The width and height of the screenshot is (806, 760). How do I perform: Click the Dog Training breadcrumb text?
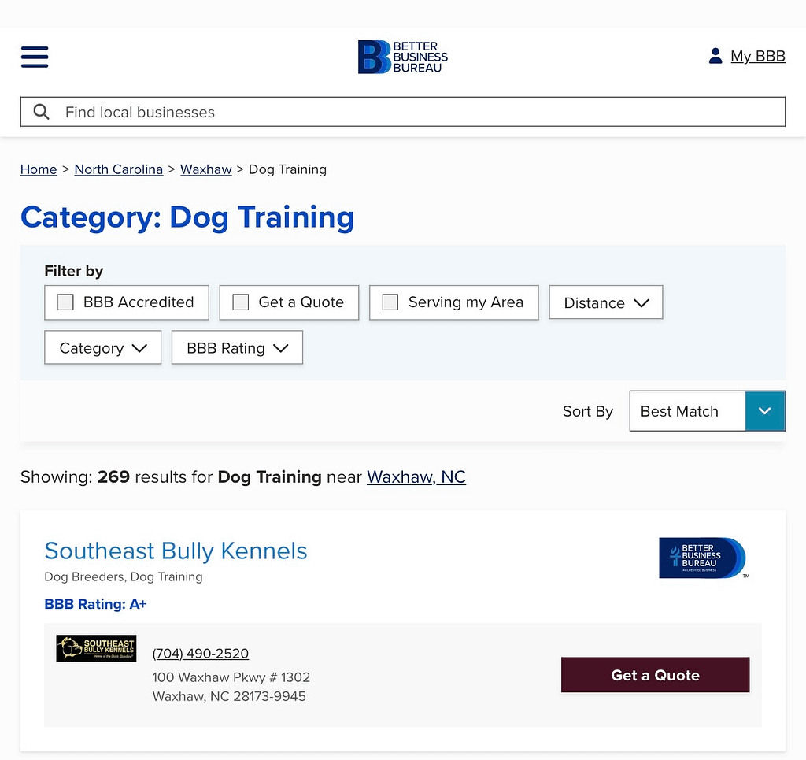[x=288, y=169]
